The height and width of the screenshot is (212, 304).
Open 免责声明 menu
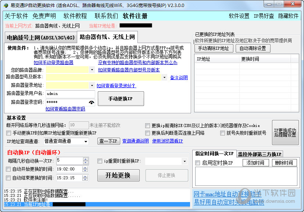[x=44, y=16]
